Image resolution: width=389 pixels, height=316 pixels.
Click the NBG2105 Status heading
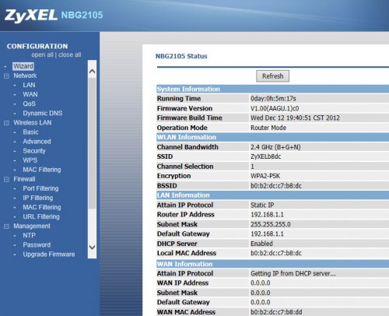pyautogui.click(x=181, y=56)
